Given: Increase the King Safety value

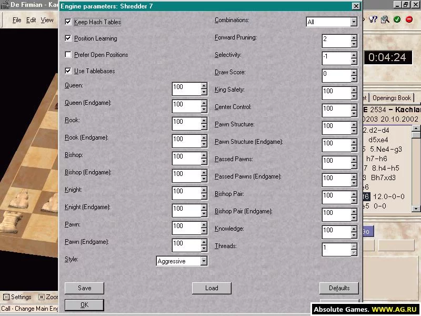Looking at the screenshot, I should [354, 90].
